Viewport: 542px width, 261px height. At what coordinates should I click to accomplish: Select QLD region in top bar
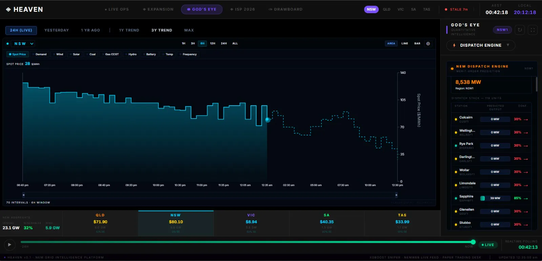pyautogui.click(x=387, y=9)
